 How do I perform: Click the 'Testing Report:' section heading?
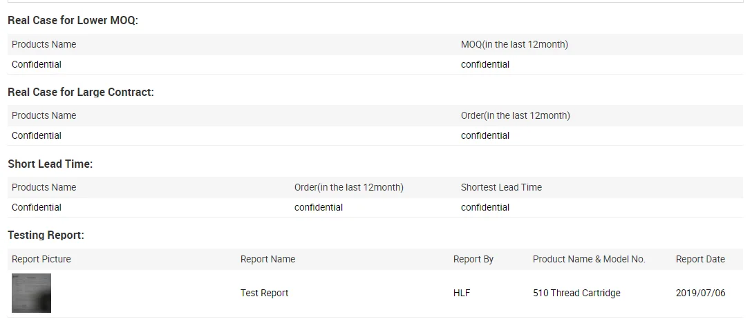[x=46, y=235]
